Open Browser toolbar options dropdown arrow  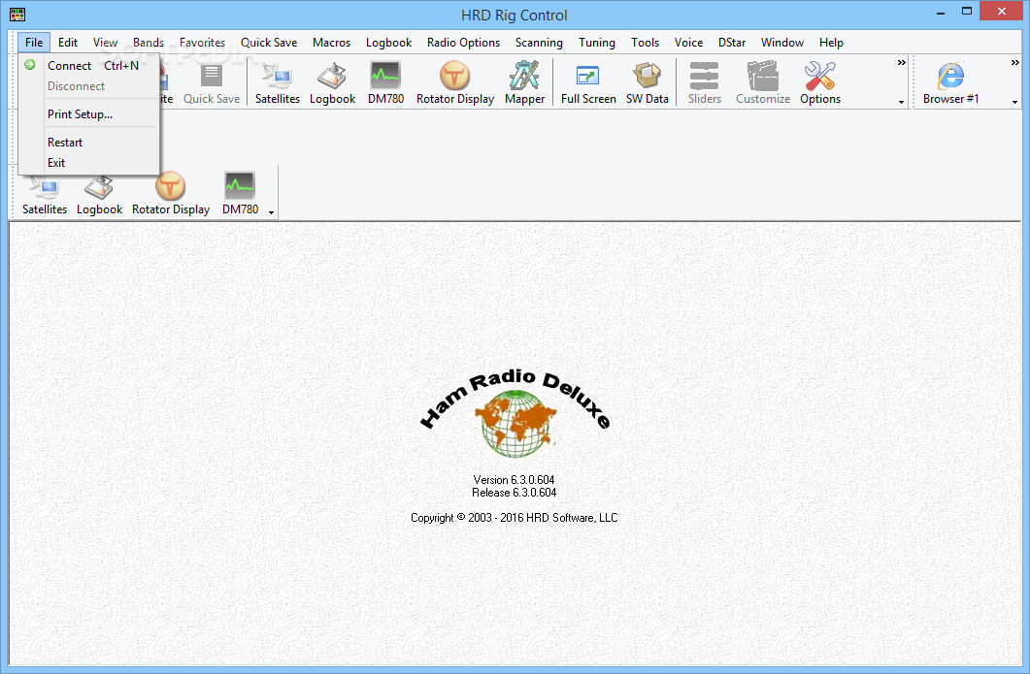click(1014, 103)
